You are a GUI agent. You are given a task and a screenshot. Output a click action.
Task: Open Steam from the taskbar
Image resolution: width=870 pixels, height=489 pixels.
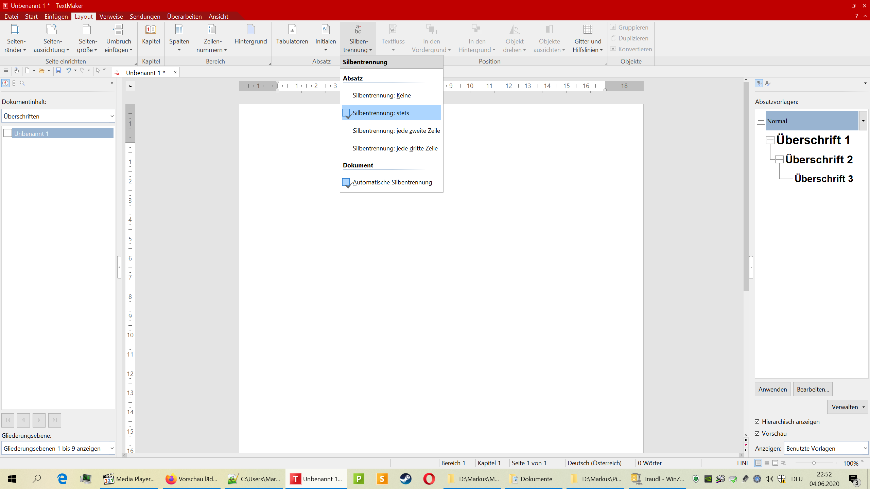(x=405, y=479)
